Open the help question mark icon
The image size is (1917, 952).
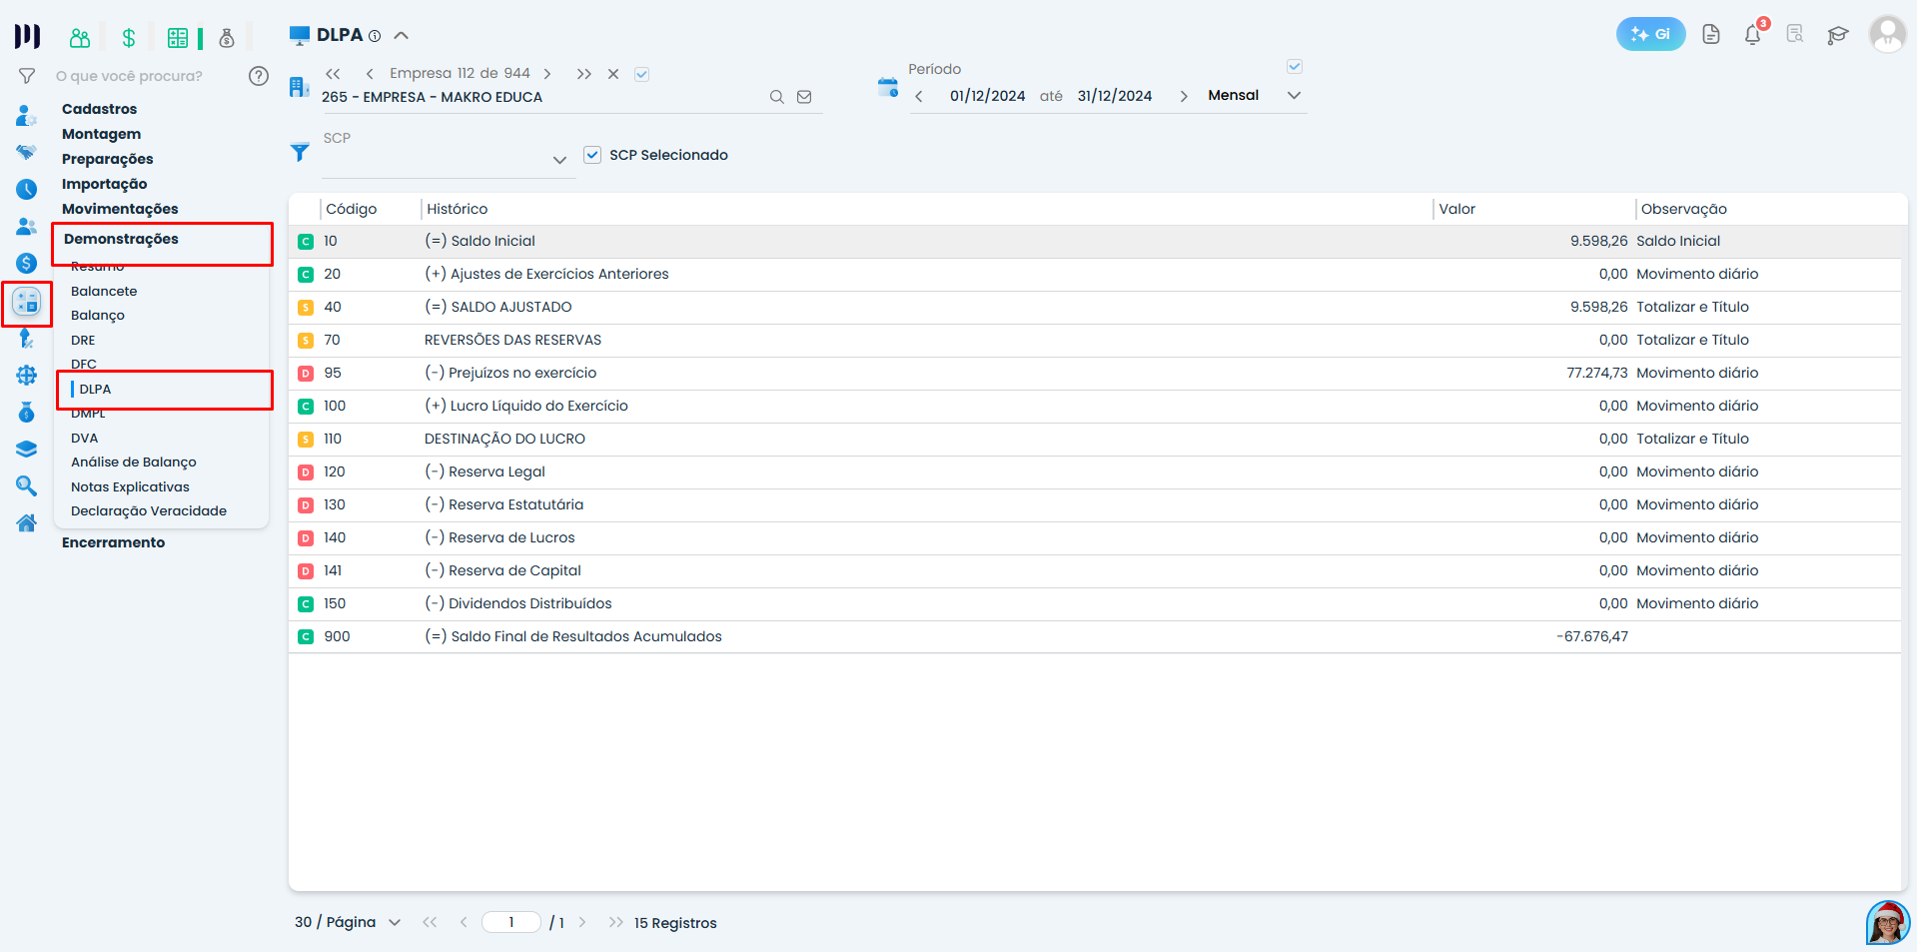259,76
